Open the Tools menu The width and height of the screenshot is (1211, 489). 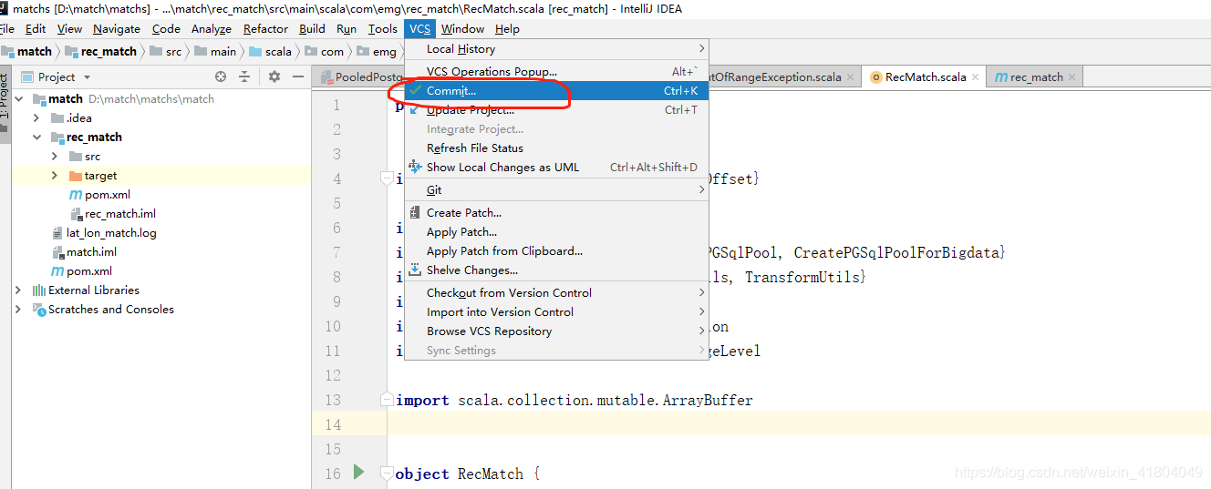383,29
